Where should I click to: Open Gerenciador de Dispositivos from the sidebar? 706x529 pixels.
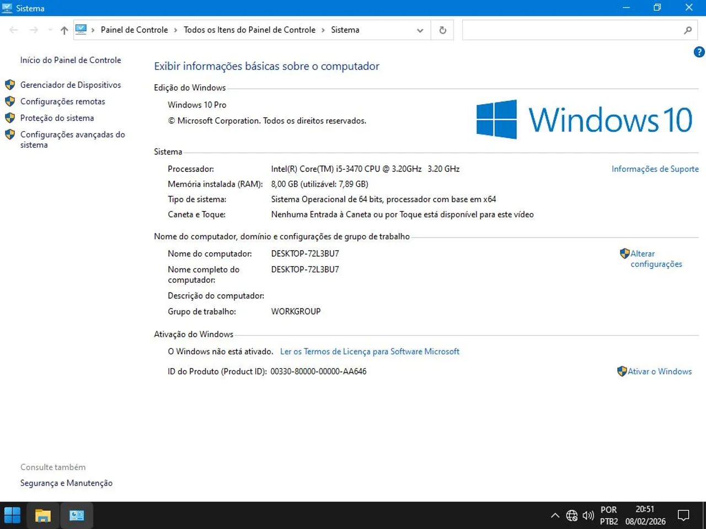click(x=71, y=85)
